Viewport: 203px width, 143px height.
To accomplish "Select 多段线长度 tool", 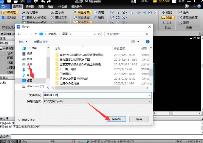I will (x=188, y=18).
